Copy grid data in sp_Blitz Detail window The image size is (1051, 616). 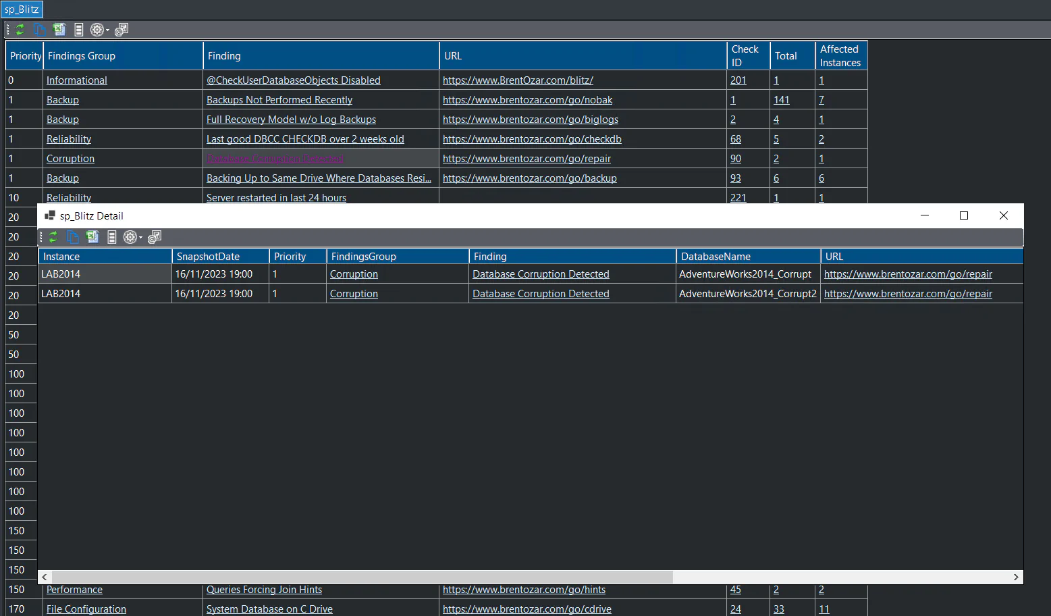click(72, 237)
